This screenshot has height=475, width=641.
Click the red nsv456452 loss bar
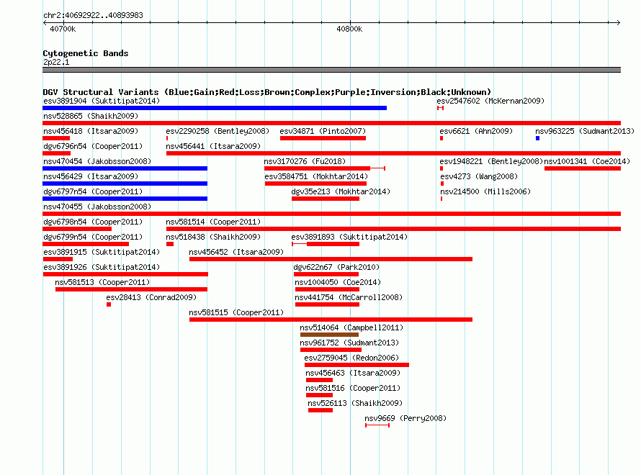point(331,259)
